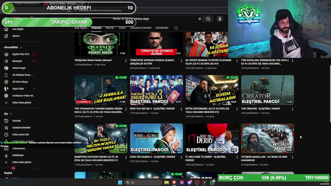Switch to Ana Sayfa channel tab

pos(81,28)
